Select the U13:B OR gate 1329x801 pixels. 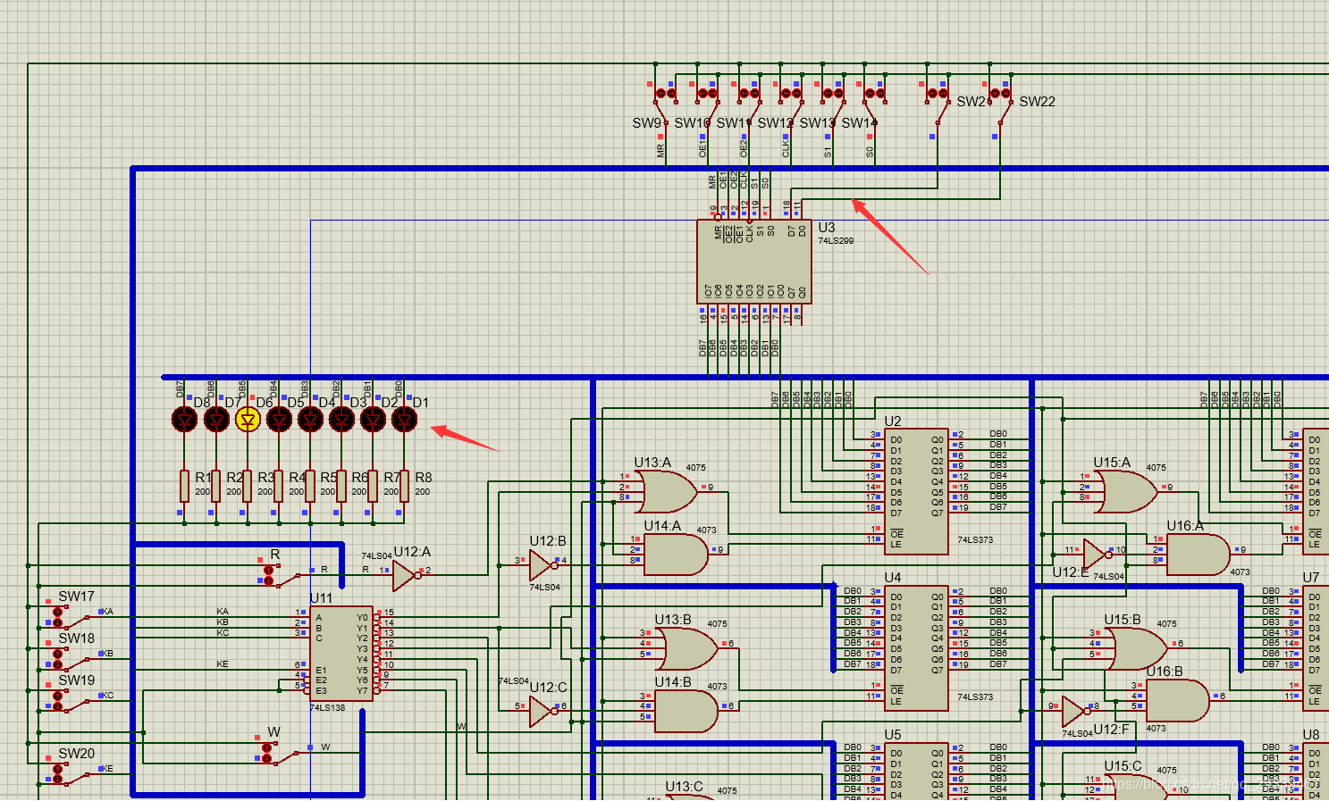pyautogui.click(x=688, y=648)
